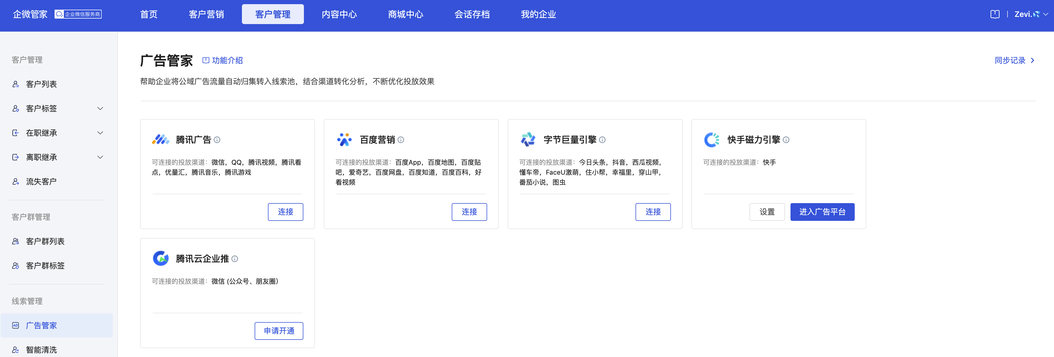The height and width of the screenshot is (357, 1054).
Task: Connect 字节巨量引擎 with 连接 button
Action: (x=653, y=212)
